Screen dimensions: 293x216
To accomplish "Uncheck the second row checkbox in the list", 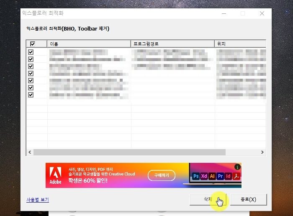I will coord(31,59).
